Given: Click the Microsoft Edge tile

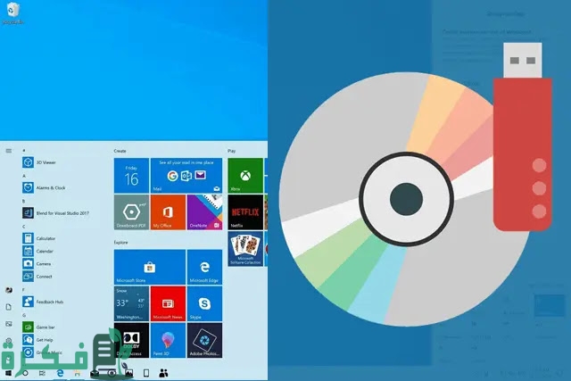Looking at the screenshot, I should tap(204, 267).
